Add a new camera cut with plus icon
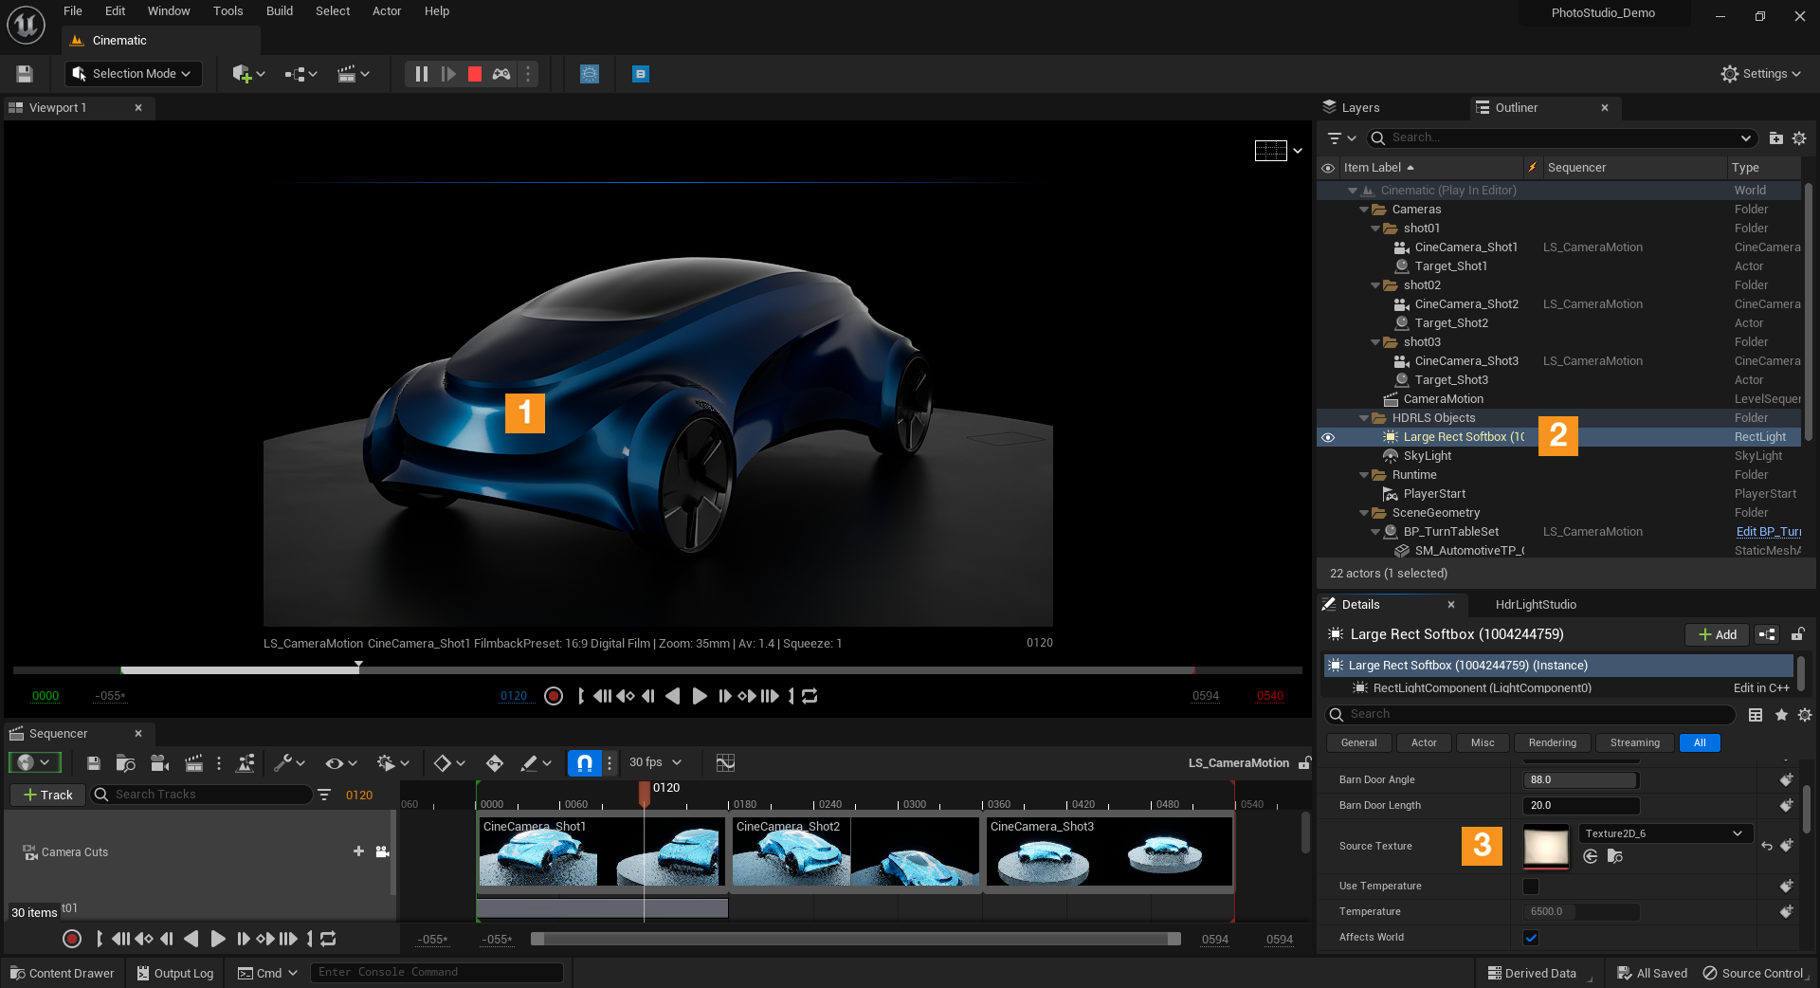Viewport: 1820px width, 988px height. [x=358, y=851]
